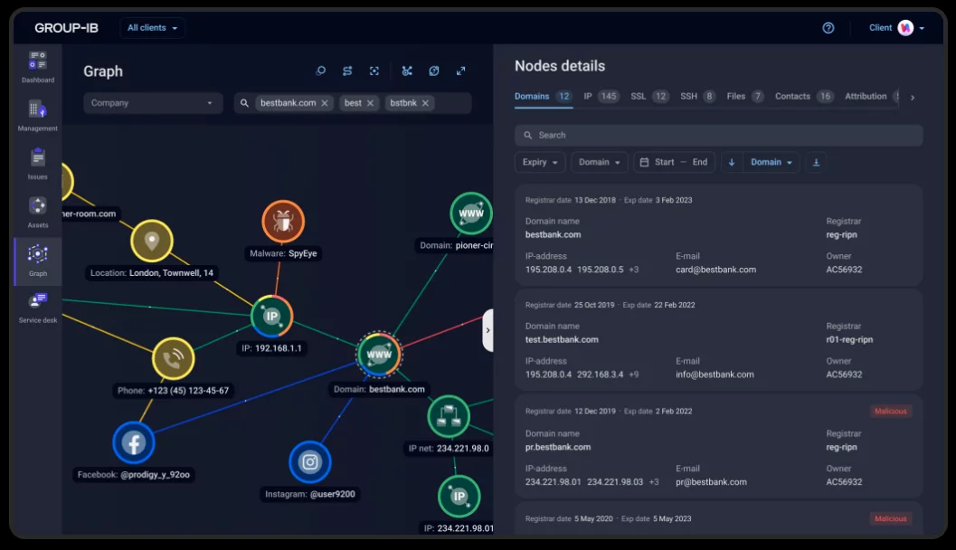Remove the bestbank.com search tag

coord(325,103)
